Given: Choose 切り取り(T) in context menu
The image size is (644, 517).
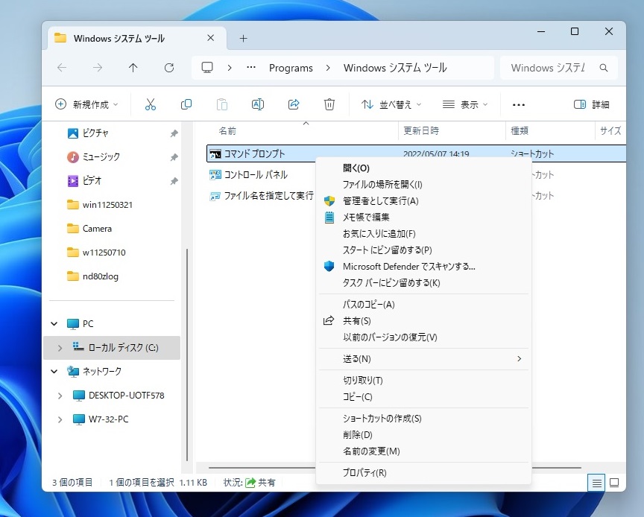Looking at the screenshot, I should click(x=424, y=380).
